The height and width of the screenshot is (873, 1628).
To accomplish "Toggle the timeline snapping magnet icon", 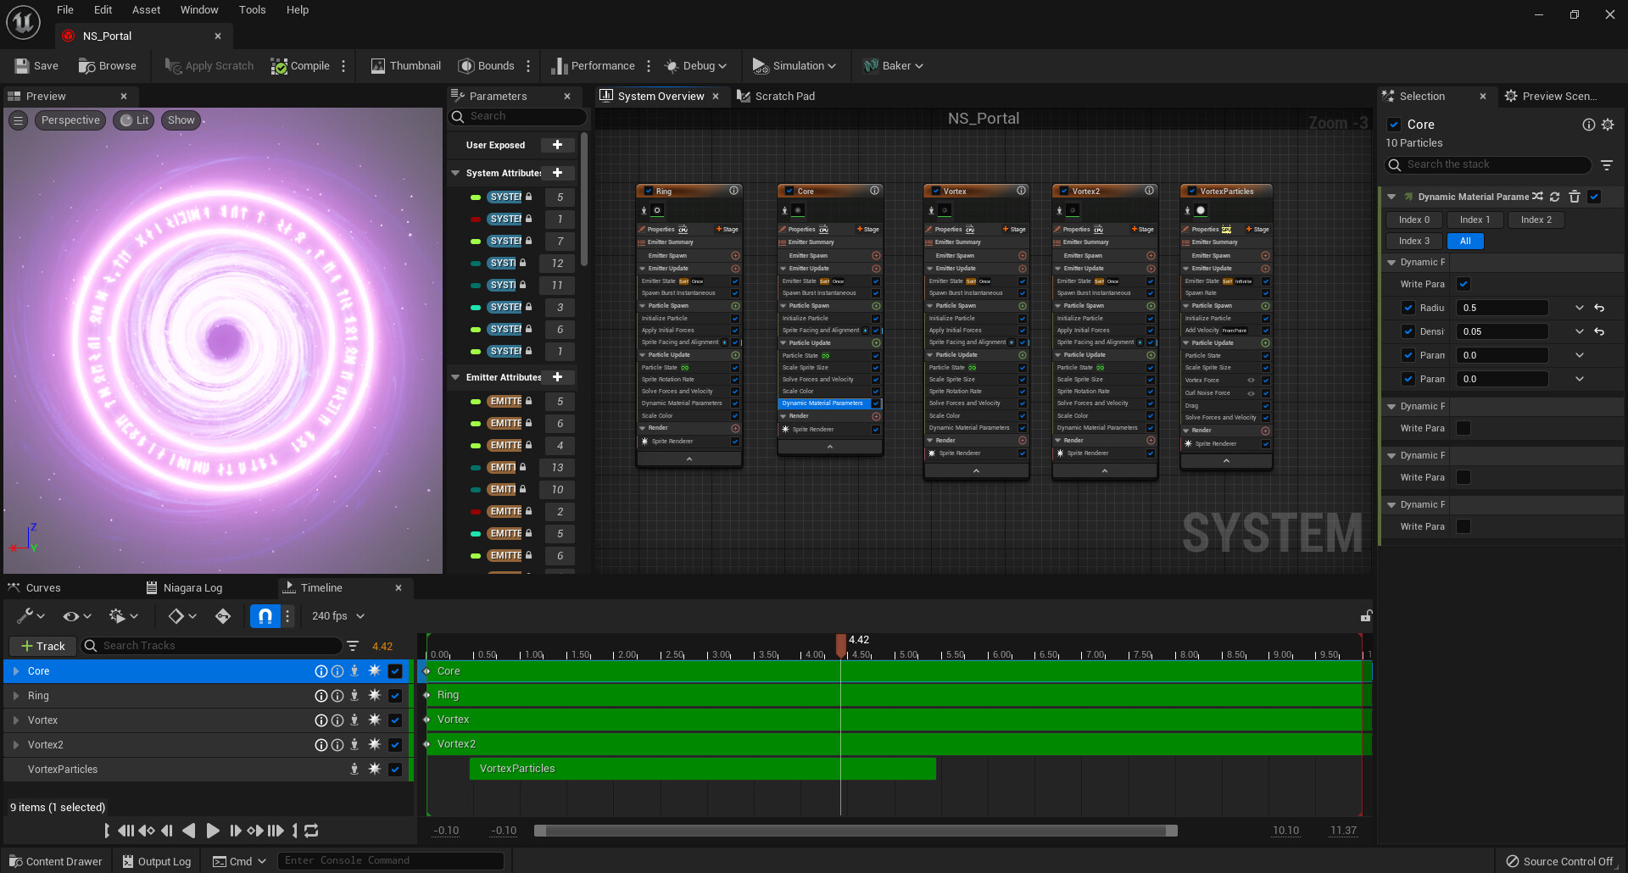I will point(265,616).
